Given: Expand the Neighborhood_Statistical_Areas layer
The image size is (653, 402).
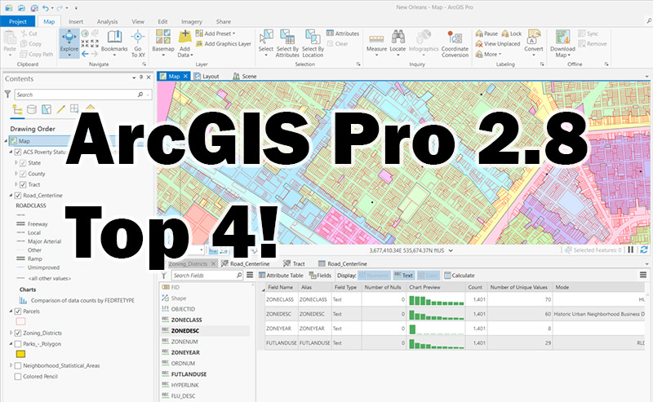Looking at the screenshot, I should (x=11, y=365).
